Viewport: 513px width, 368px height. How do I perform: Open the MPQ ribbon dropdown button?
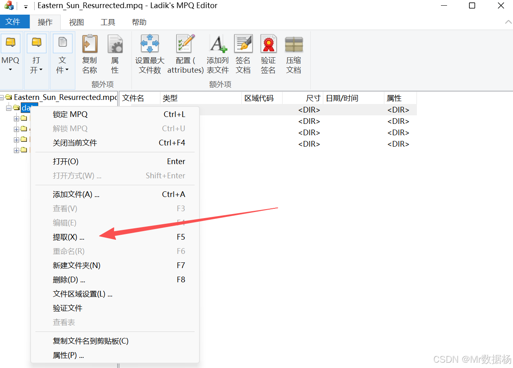tap(11, 61)
